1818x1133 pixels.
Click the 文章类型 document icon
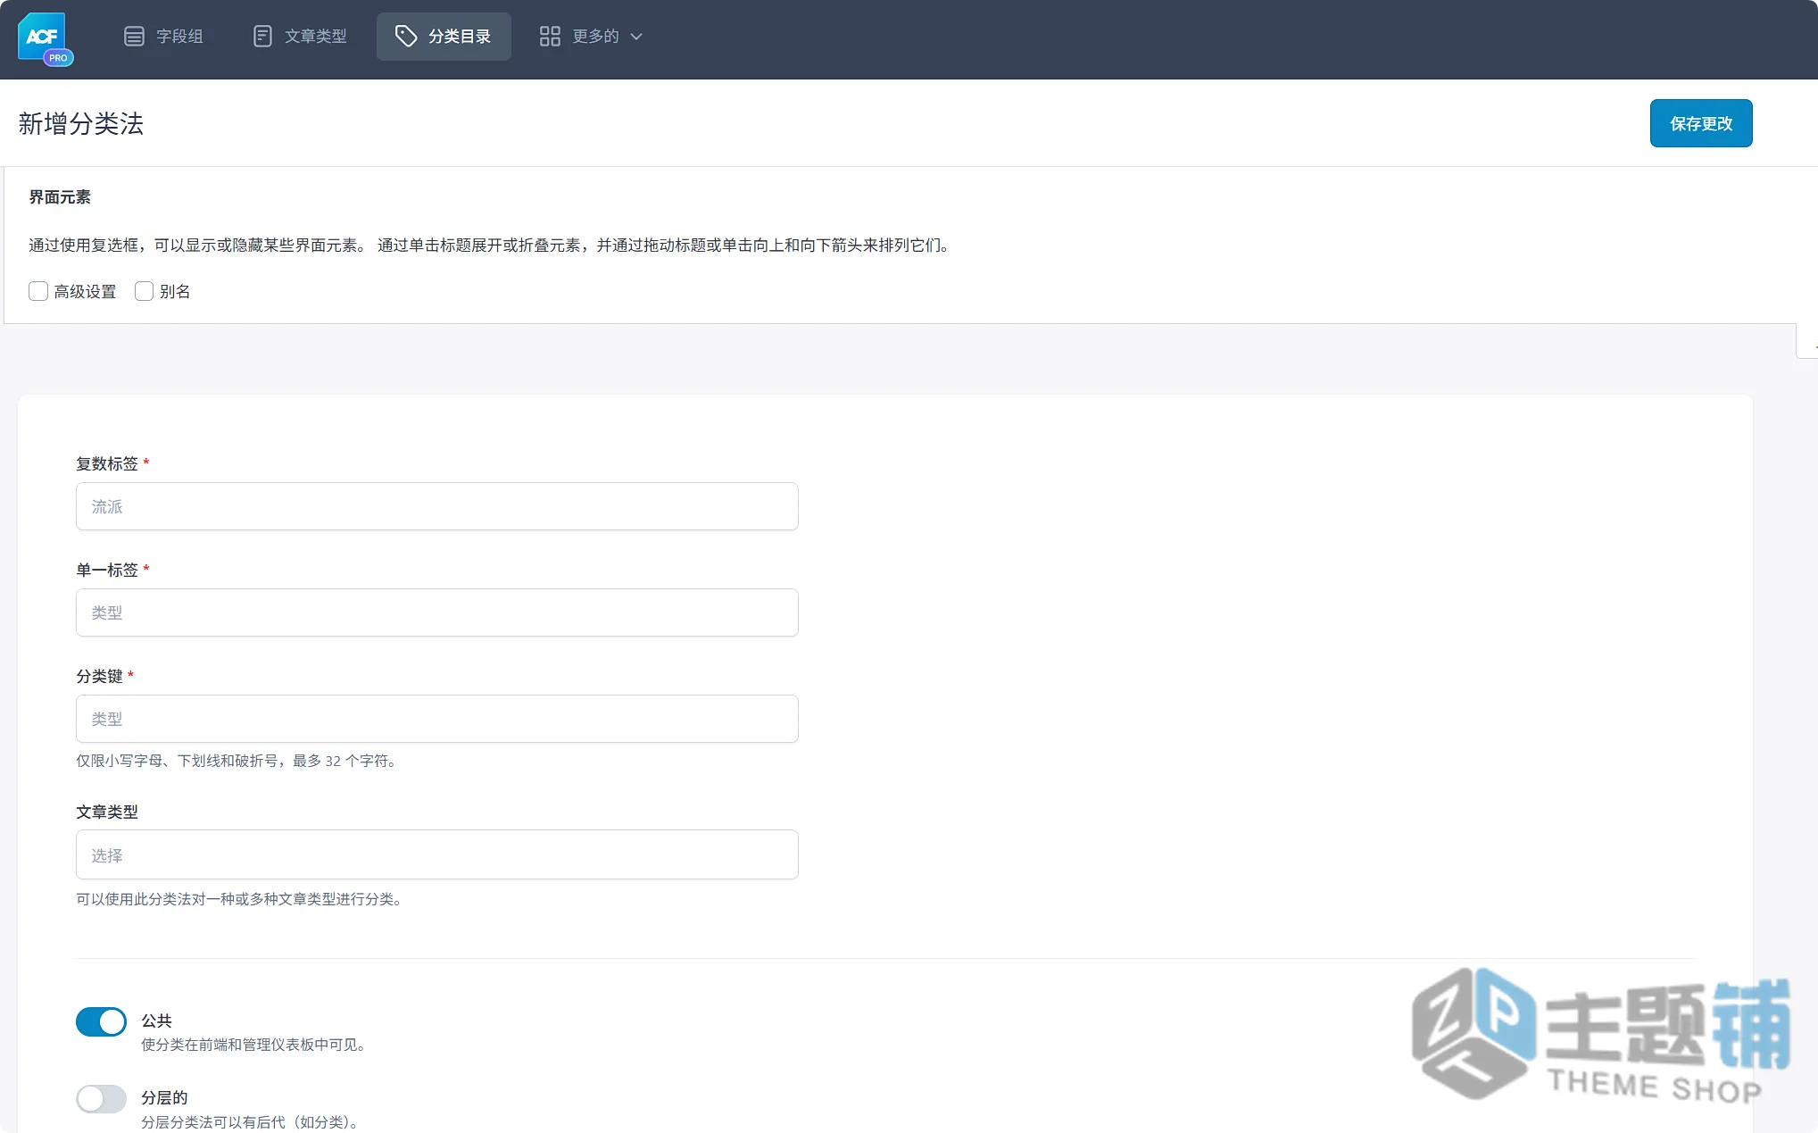point(262,37)
